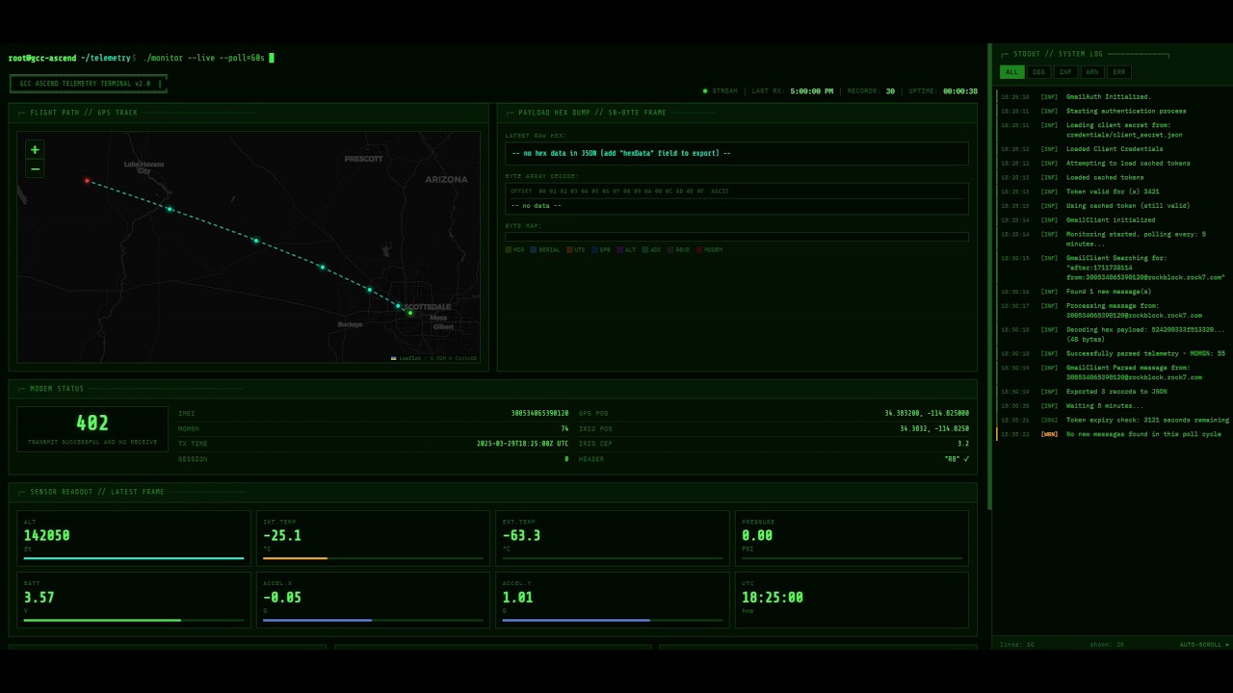Click the latest raw hex field
1233x693 pixels.
coord(737,153)
